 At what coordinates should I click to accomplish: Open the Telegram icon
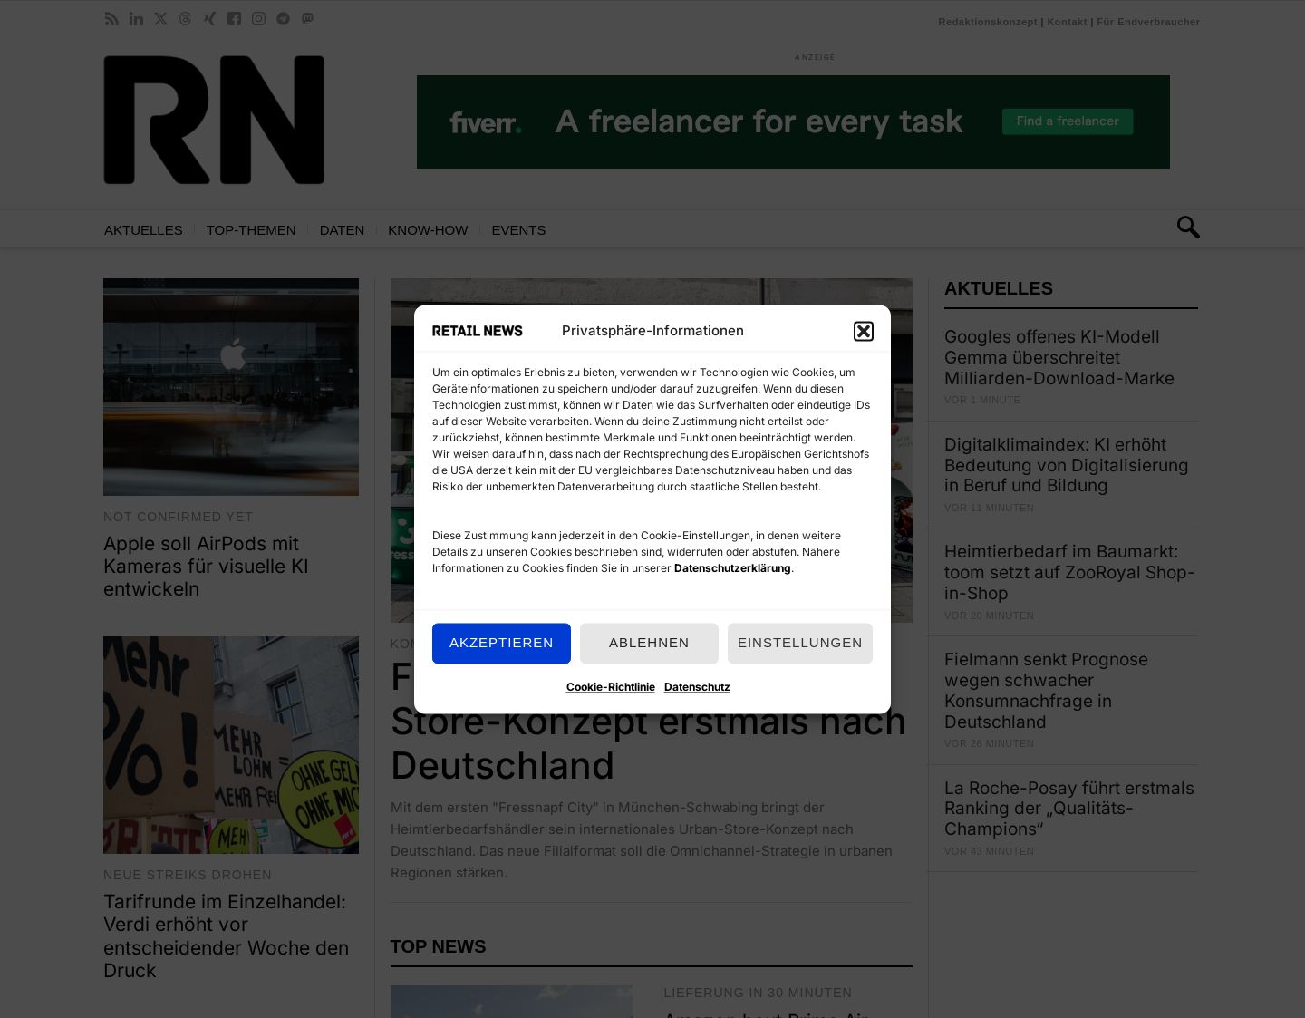click(x=283, y=19)
